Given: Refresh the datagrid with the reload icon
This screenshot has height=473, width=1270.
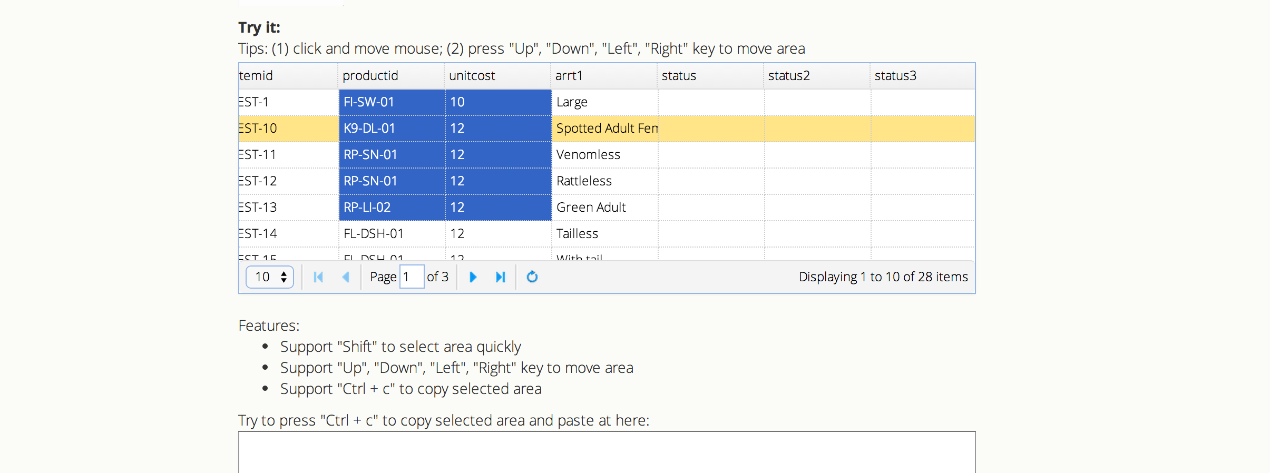Looking at the screenshot, I should (x=532, y=277).
